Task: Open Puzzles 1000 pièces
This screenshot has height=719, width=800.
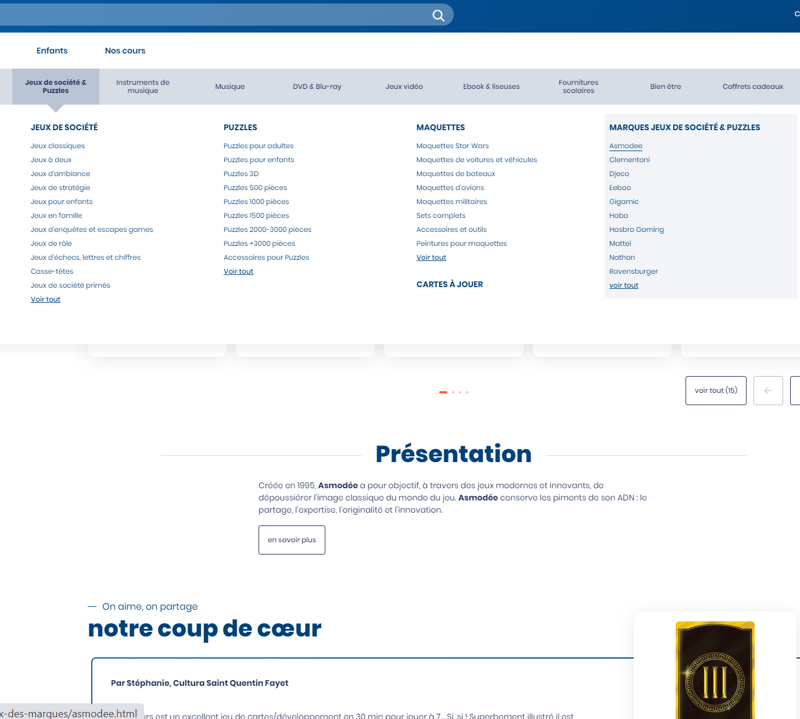Action: point(256,202)
